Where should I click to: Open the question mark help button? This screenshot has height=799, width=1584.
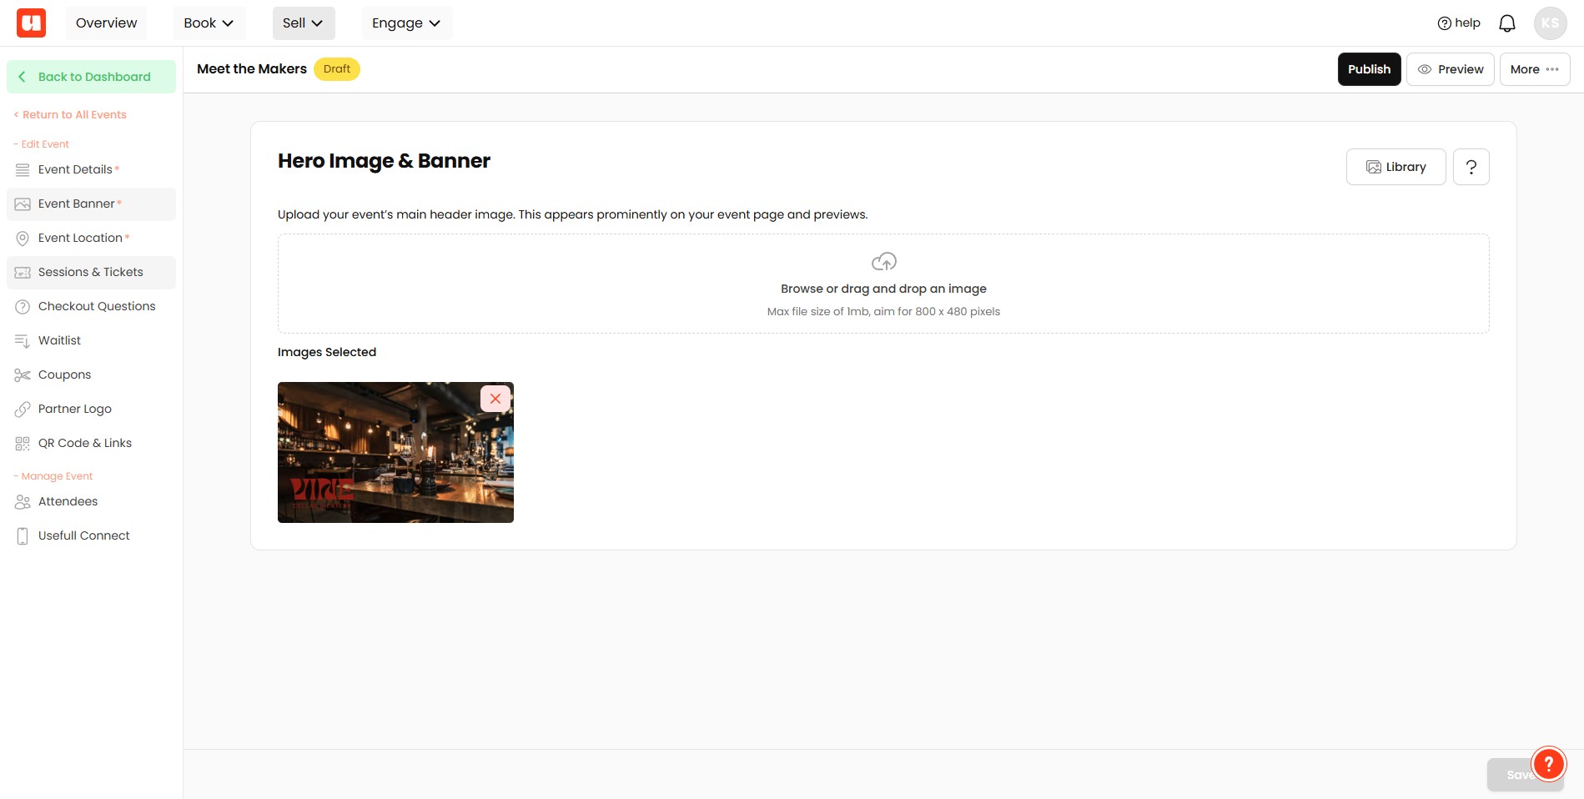1471,167
